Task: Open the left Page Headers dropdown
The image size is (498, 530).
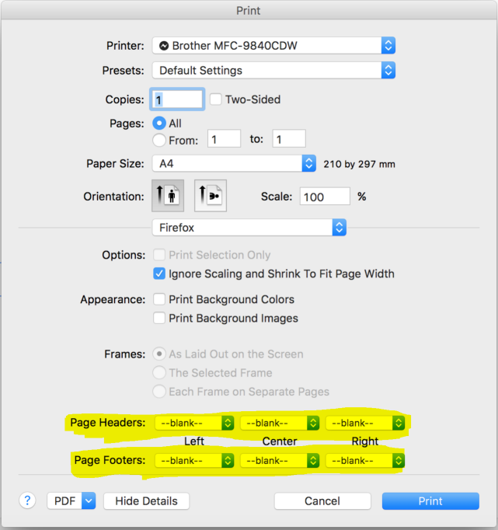Action: point(194,423)
